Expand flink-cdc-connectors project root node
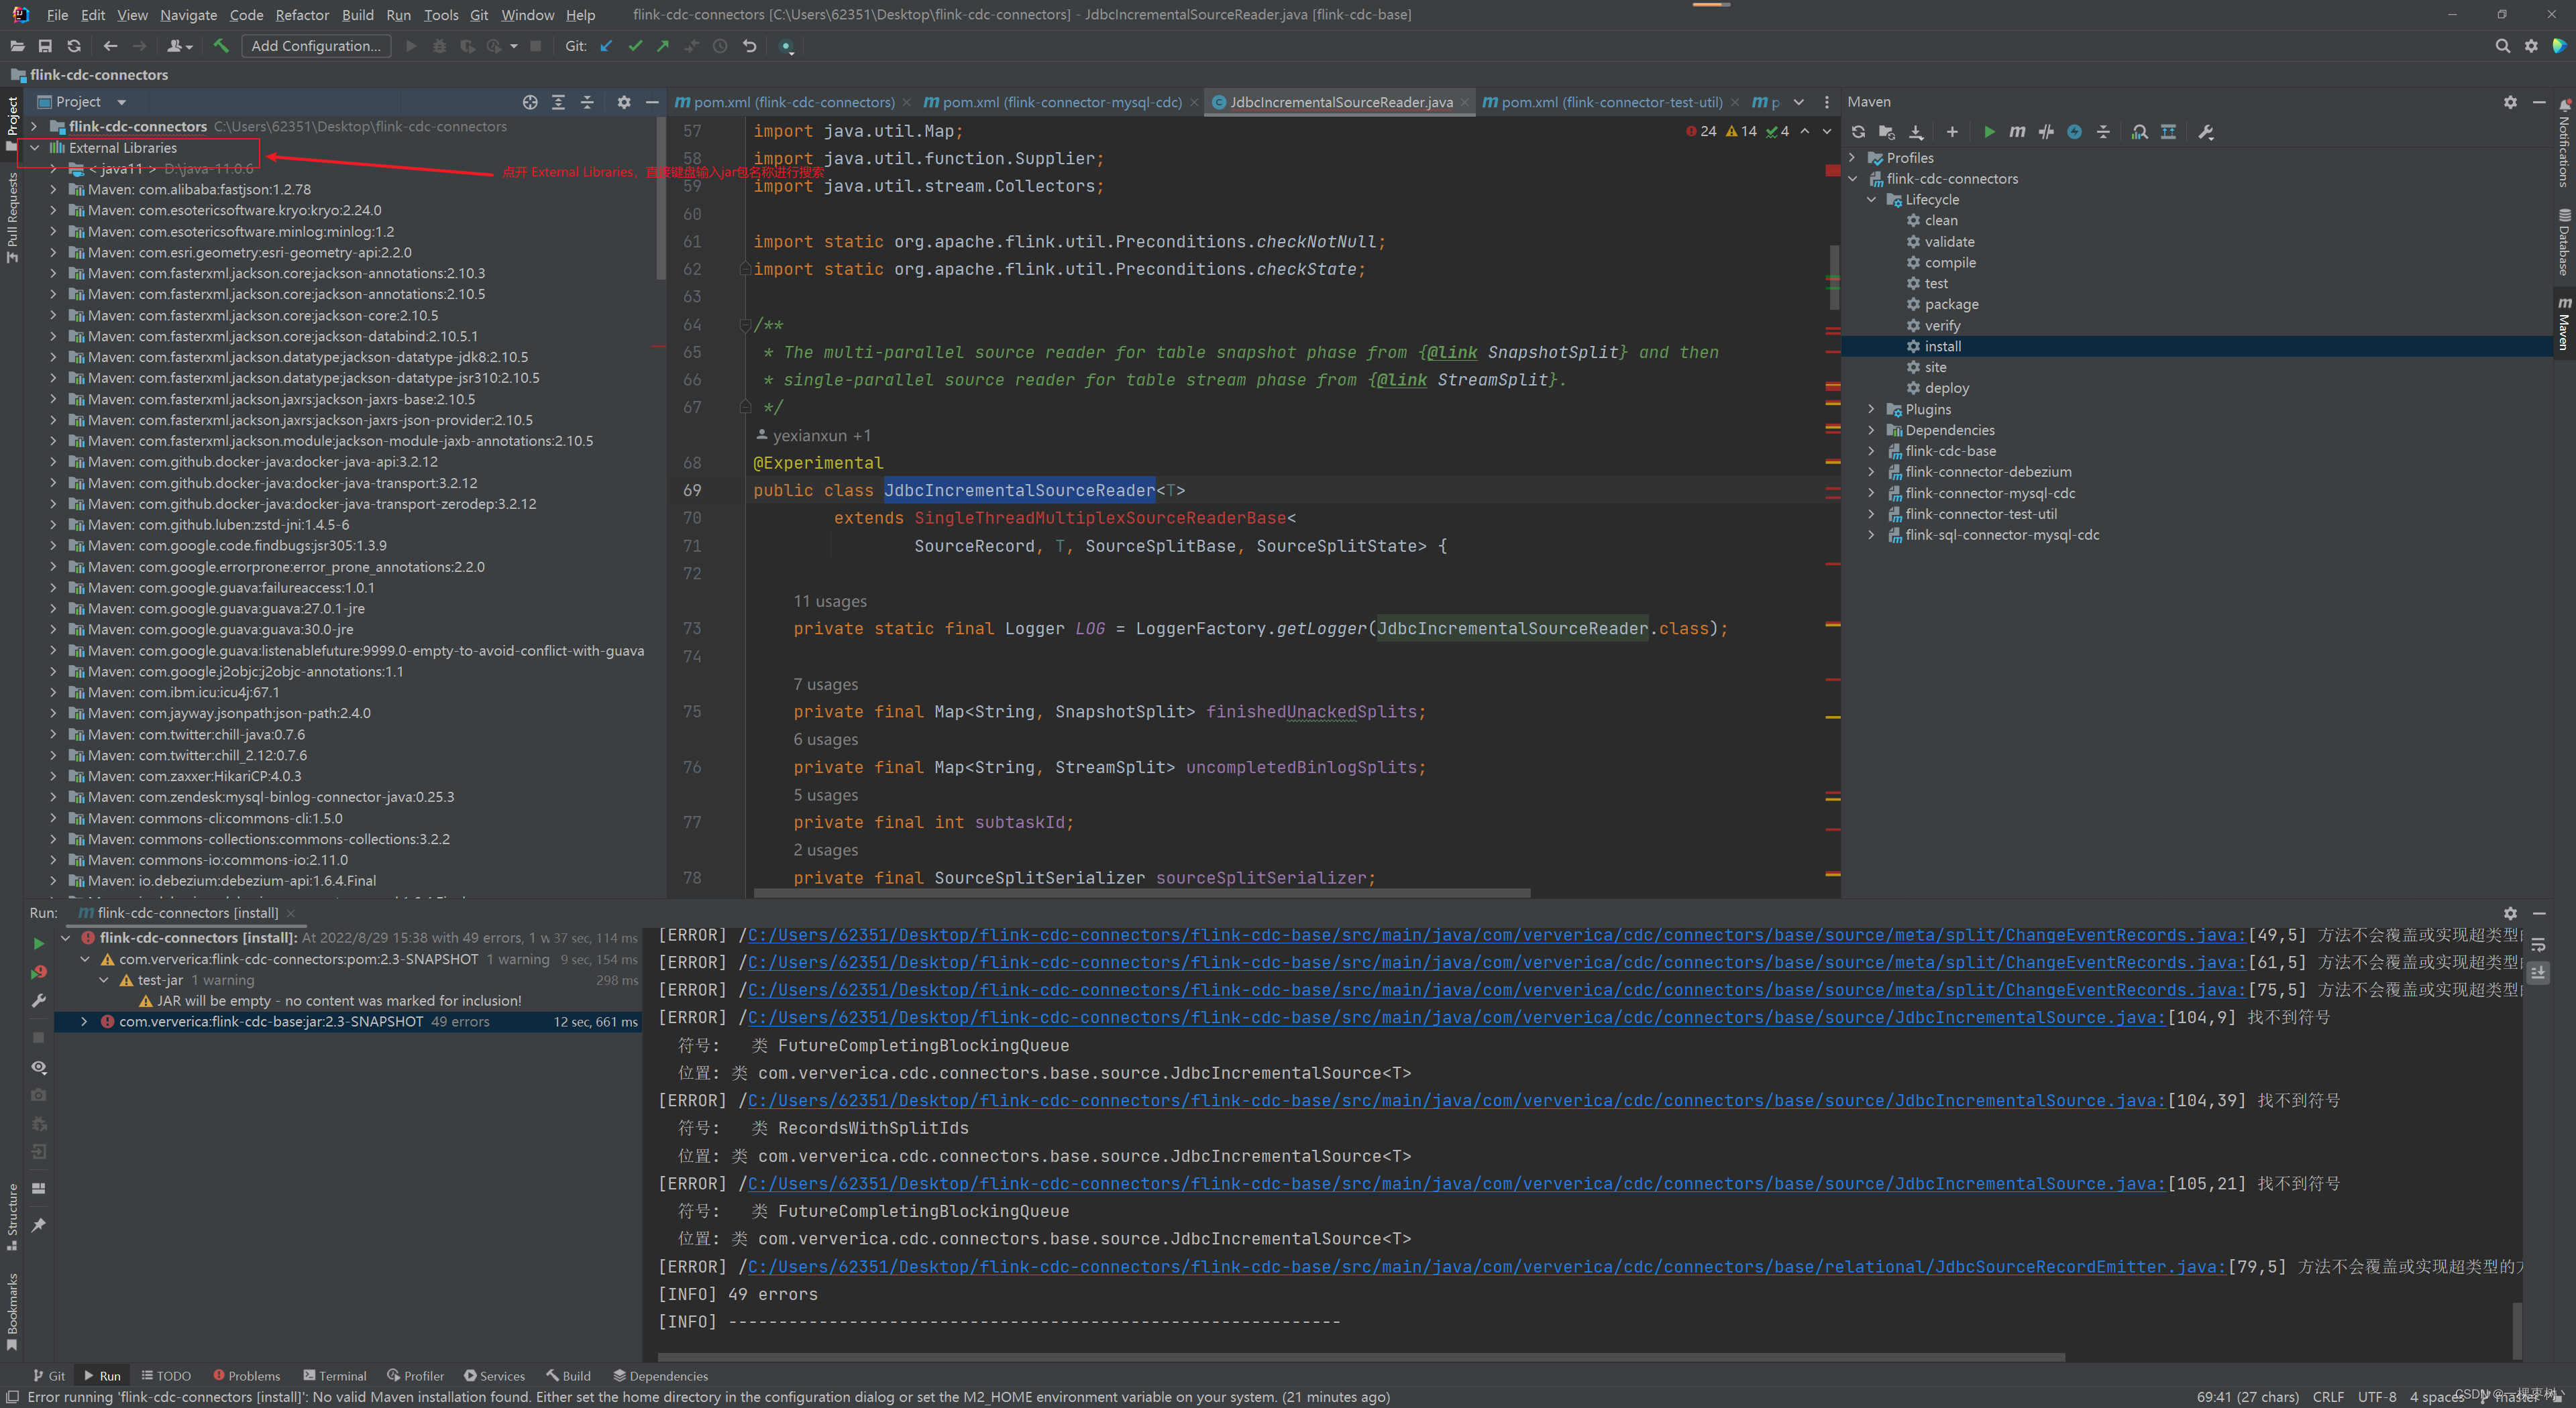The width and height of the screenshot is (2576, 1408). 35,127
